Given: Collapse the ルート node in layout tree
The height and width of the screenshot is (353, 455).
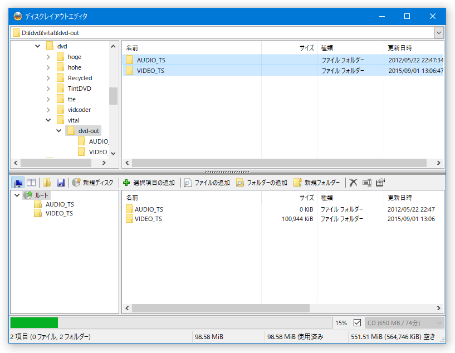Looking at the screenshot, I should pyautogui.click(x=17, y=195).
